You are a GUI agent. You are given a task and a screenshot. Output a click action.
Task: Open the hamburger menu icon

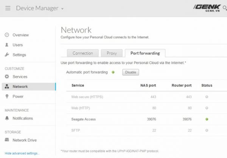point(8,8)
